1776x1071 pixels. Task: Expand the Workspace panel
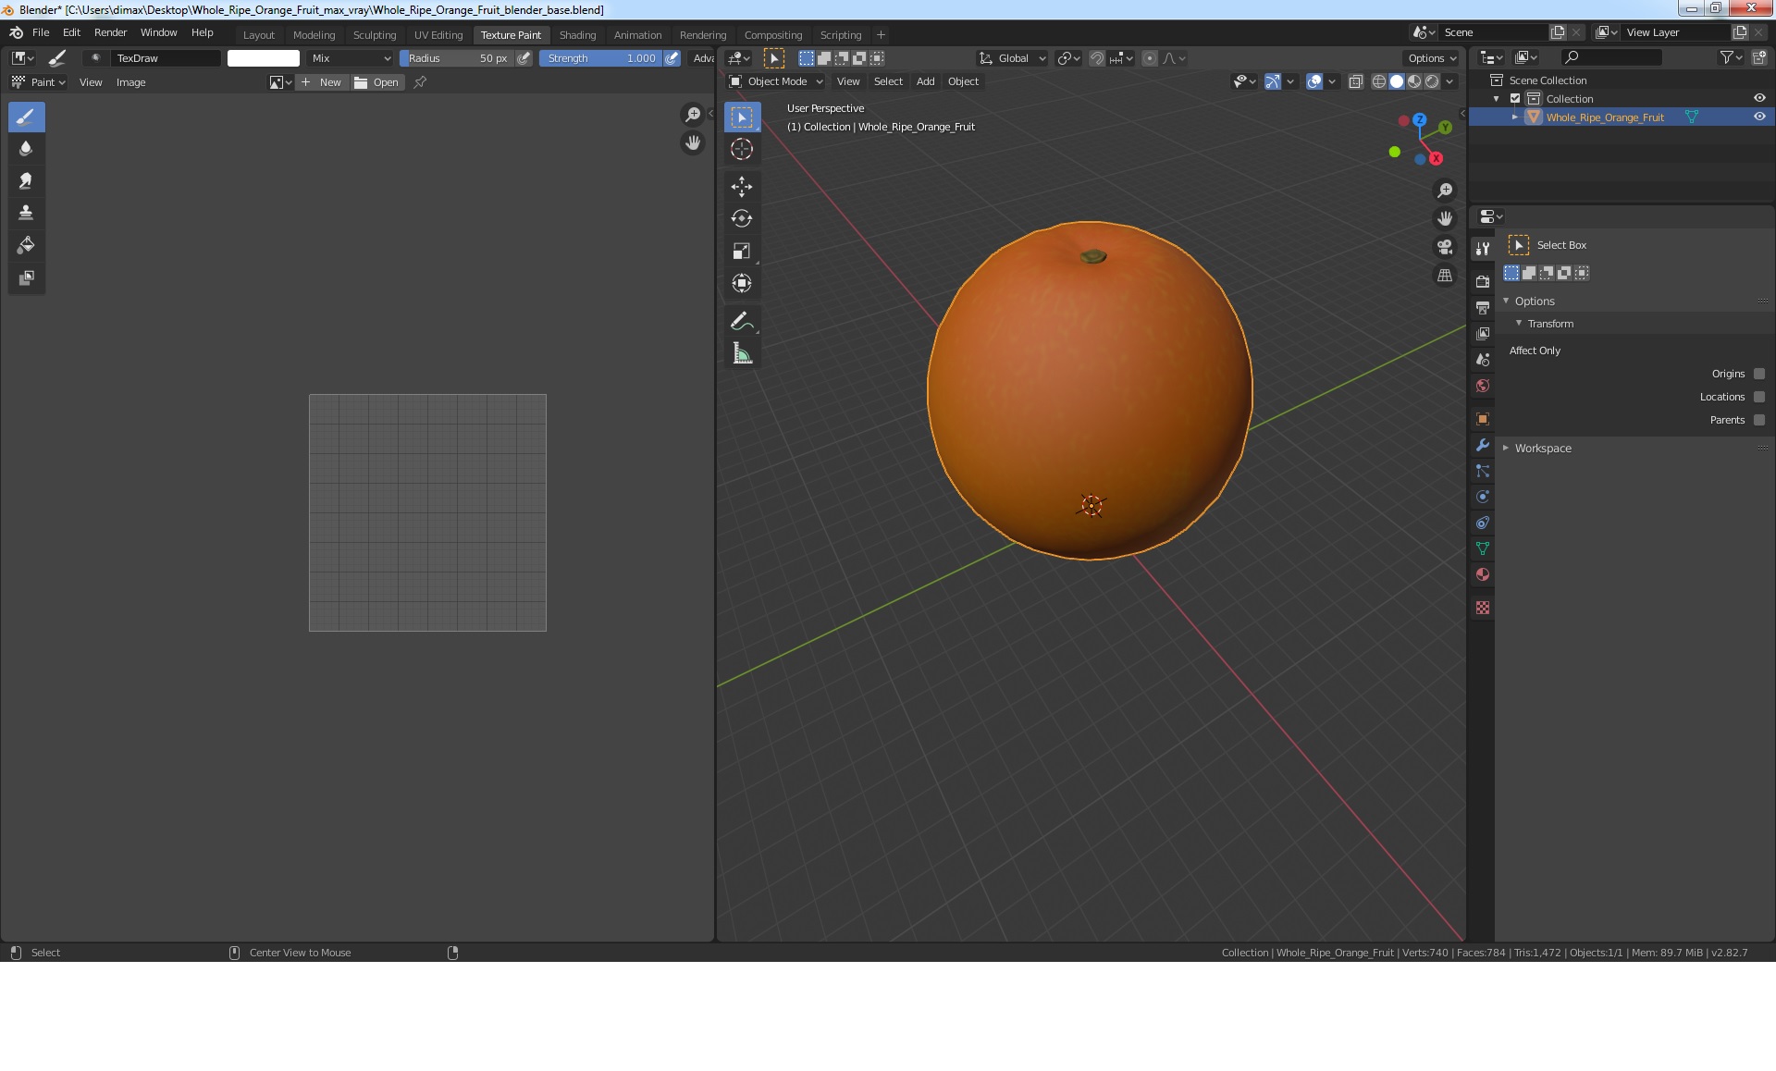1542,449
